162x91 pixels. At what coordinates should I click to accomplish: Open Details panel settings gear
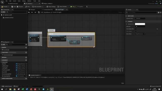coord(161,12)
